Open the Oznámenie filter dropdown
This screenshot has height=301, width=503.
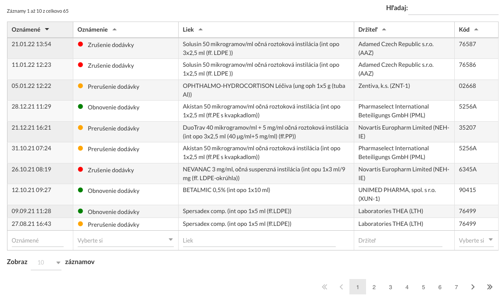point(126,240)
